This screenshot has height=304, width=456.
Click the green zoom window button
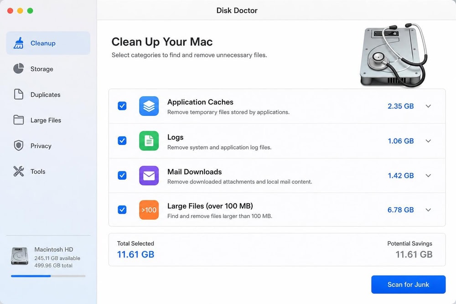point(30,11)
